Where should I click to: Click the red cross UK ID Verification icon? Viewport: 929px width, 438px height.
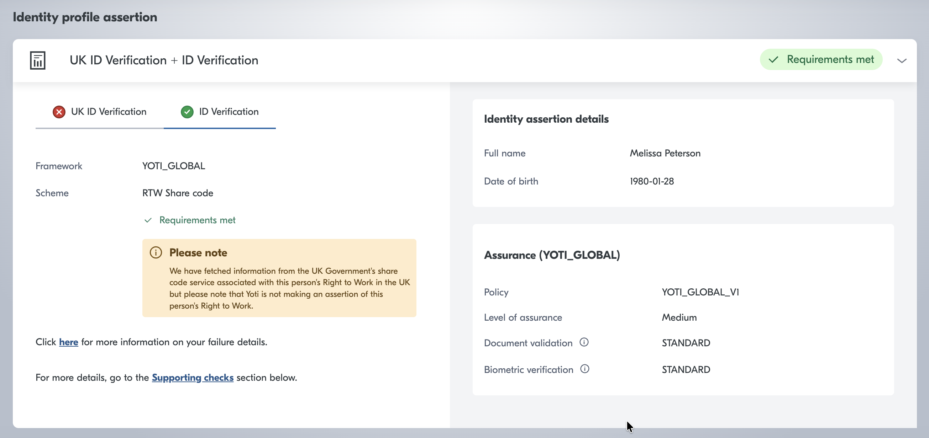click(59, 112)
